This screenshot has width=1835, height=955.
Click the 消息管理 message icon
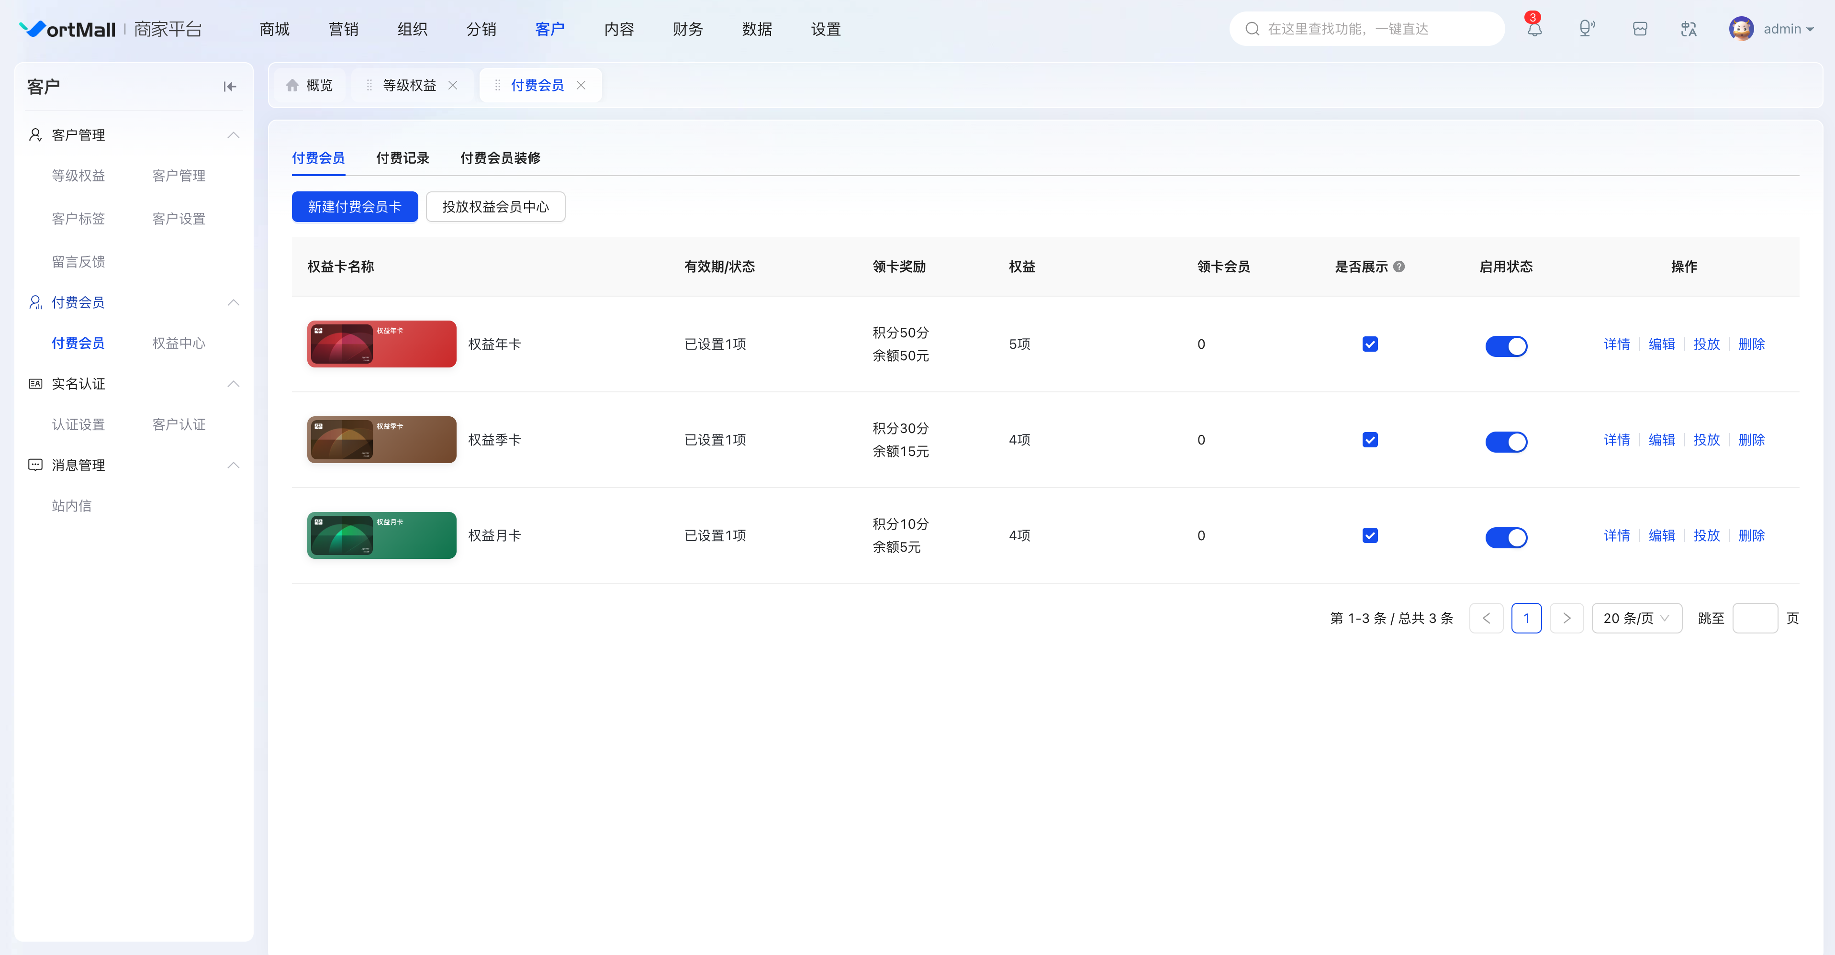35,464
